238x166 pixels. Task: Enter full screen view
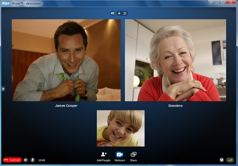click(x=125, y=13)
